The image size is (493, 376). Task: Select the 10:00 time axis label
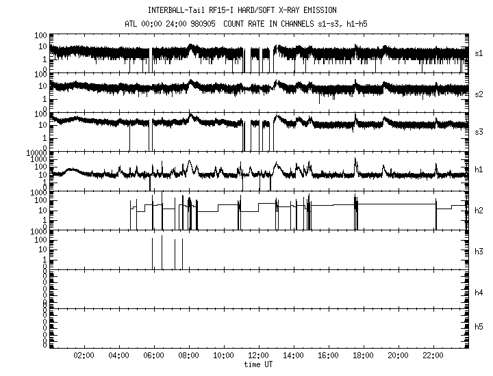coord(223,355)
